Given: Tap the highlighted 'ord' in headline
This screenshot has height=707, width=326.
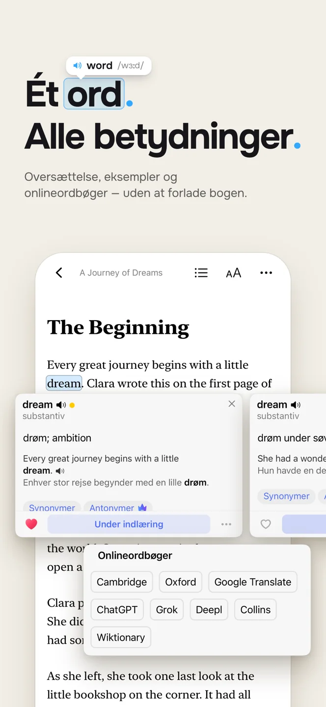Looking at the screenshot, I should (94, 94).
